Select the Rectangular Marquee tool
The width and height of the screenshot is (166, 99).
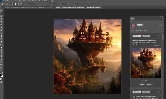click(x=1, y=13)
